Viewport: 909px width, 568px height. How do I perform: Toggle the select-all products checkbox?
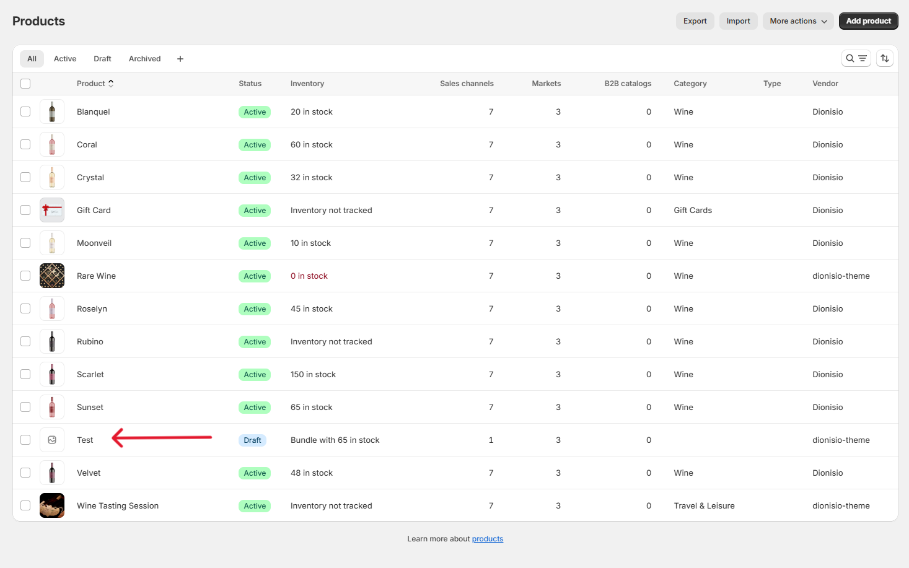25,84
